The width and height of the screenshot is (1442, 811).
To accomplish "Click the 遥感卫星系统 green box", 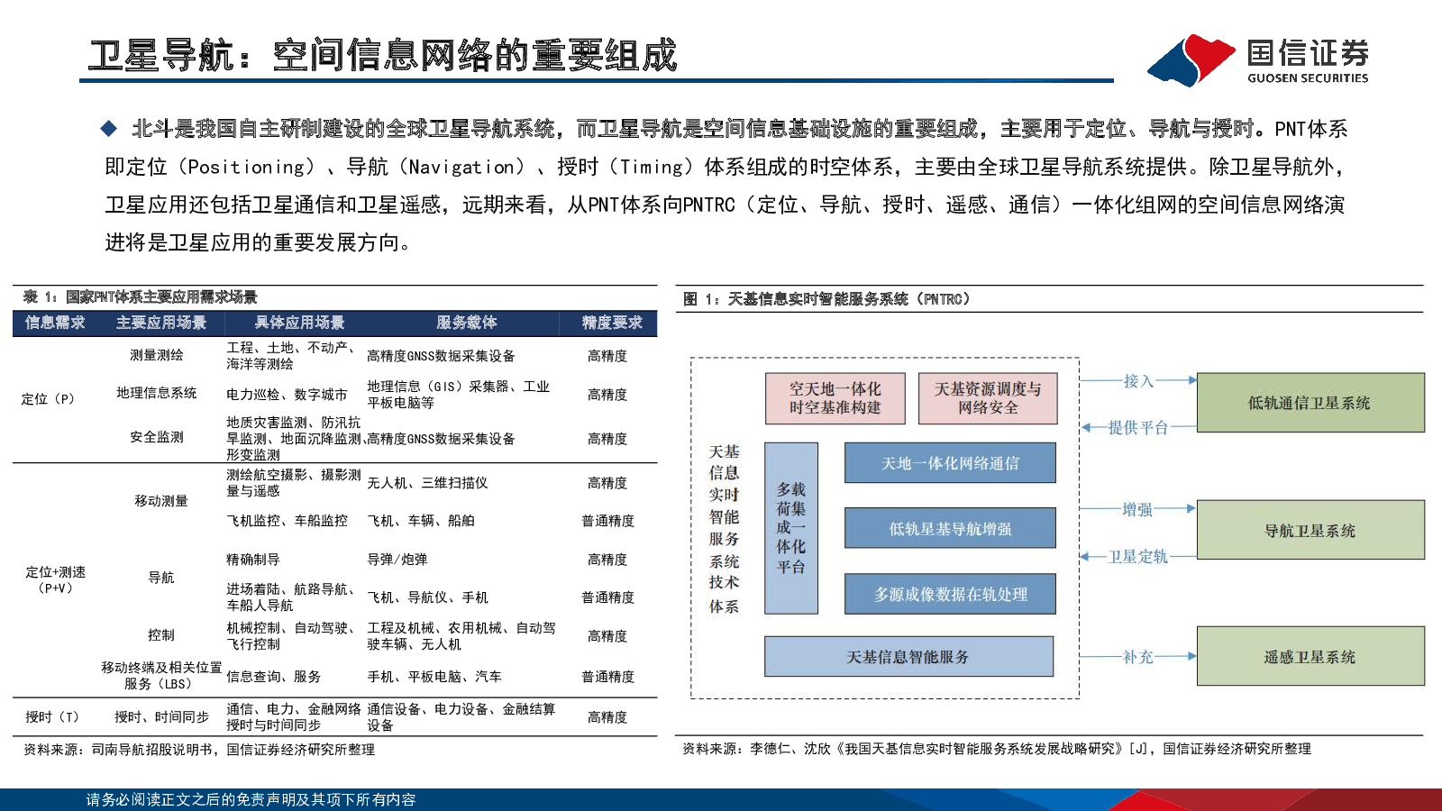I will coord(1310,657).
